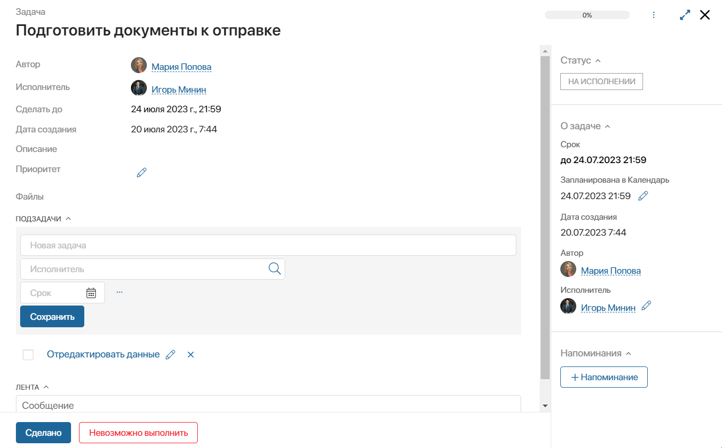Show more subtask options via ellipsis

tap(119, 292)
